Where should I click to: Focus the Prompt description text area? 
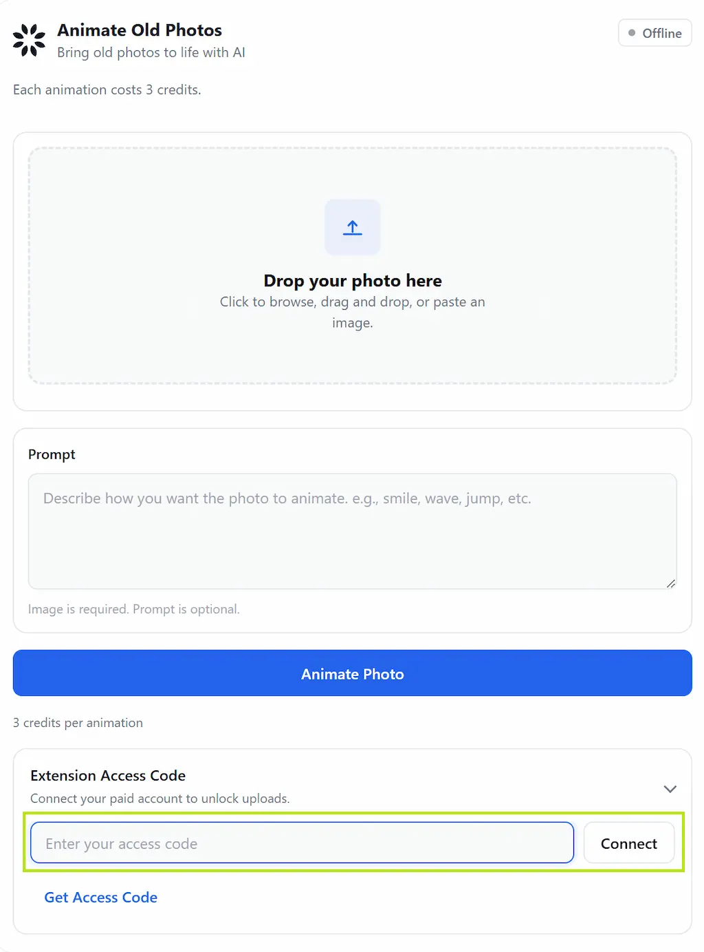coord(352,531)
